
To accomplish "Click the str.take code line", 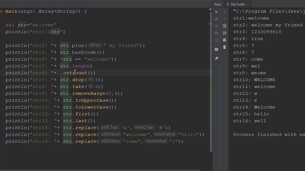I will (x=54, y=86).
